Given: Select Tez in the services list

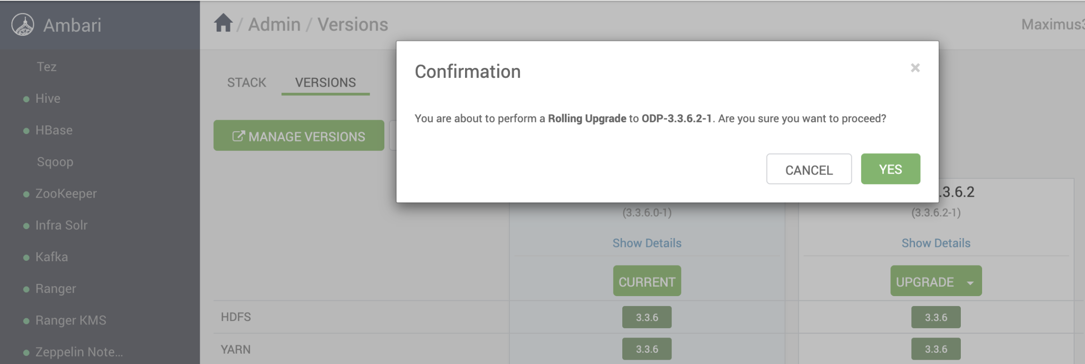Looking at the screenshot, I should pyautogui.click(x=47, y=67).
